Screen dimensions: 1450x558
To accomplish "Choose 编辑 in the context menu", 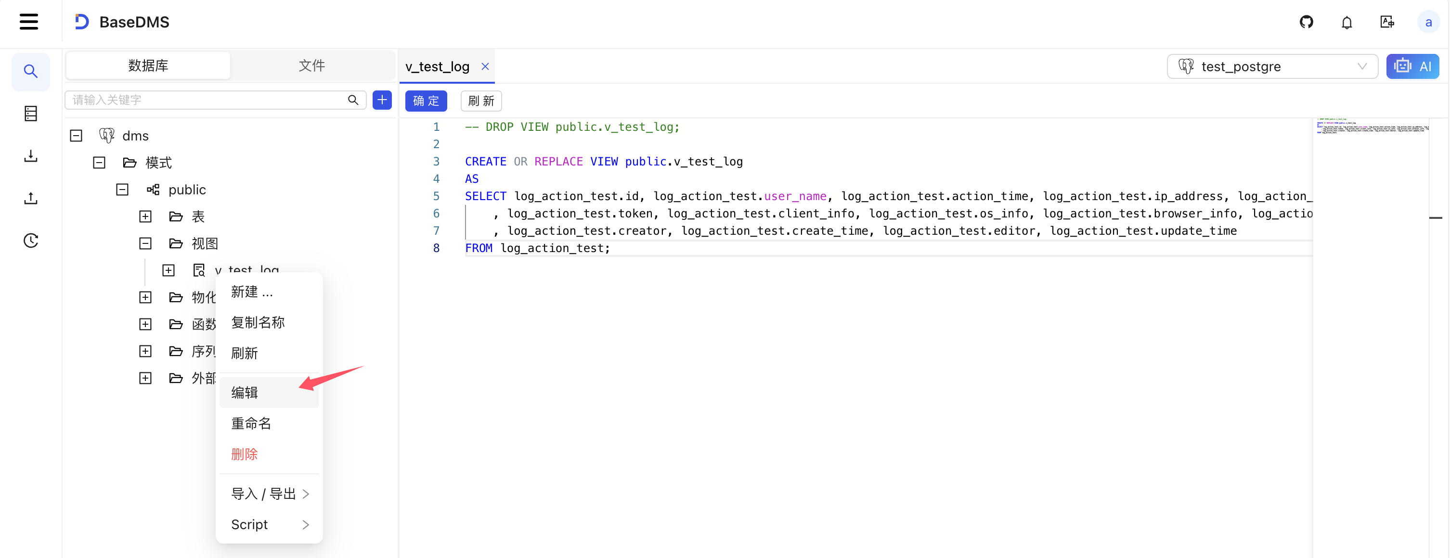I will tap(269, 393).
